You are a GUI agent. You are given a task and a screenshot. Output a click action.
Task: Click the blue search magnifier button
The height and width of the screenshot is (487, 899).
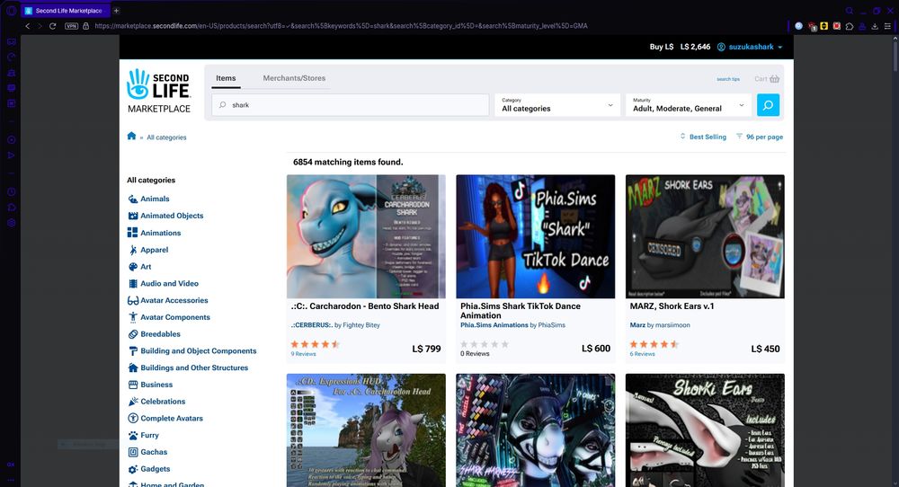tap(768, 105)
